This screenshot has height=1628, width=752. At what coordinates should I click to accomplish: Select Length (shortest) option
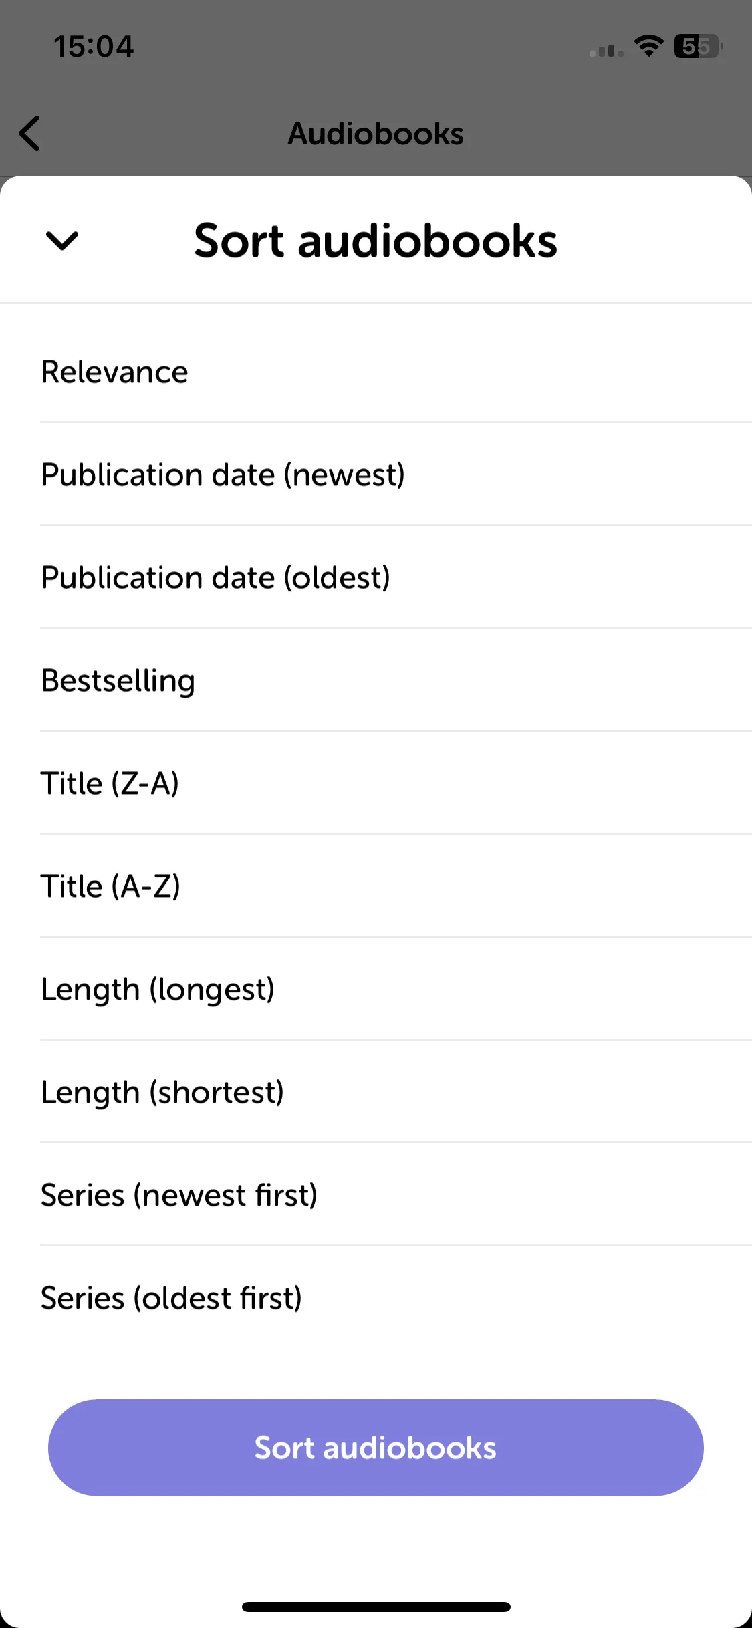click(x=376, y=1092)
